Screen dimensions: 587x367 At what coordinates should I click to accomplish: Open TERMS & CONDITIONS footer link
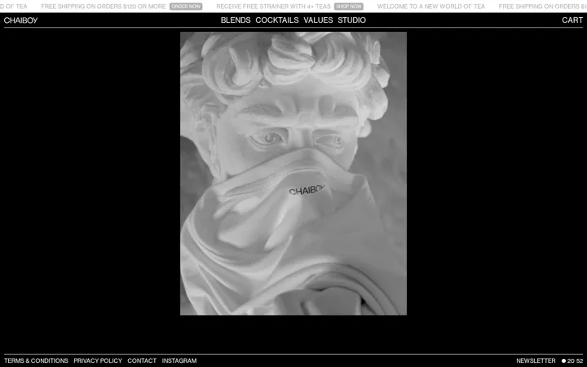pos(37,360)
